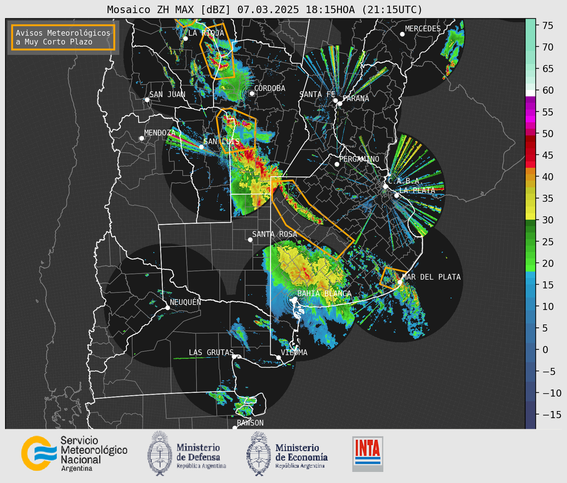Viewport: 567px width, 483px height.
Task: Click the NEUQUÉN label text
Action: tap(185, 302)
